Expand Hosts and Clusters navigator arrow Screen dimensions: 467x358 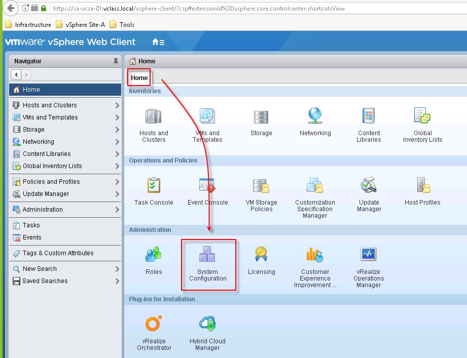(117, 105)
